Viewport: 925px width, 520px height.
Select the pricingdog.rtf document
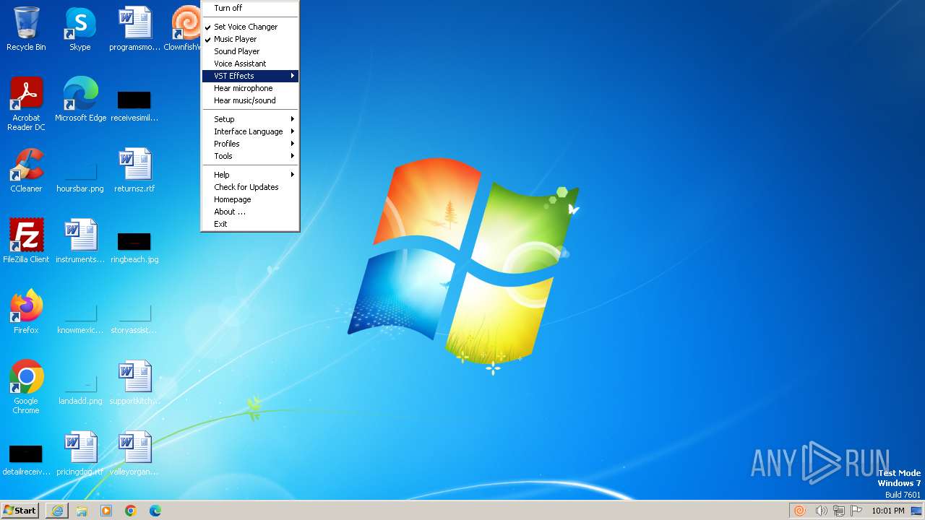pyautogui.click(x=80, y=454)
